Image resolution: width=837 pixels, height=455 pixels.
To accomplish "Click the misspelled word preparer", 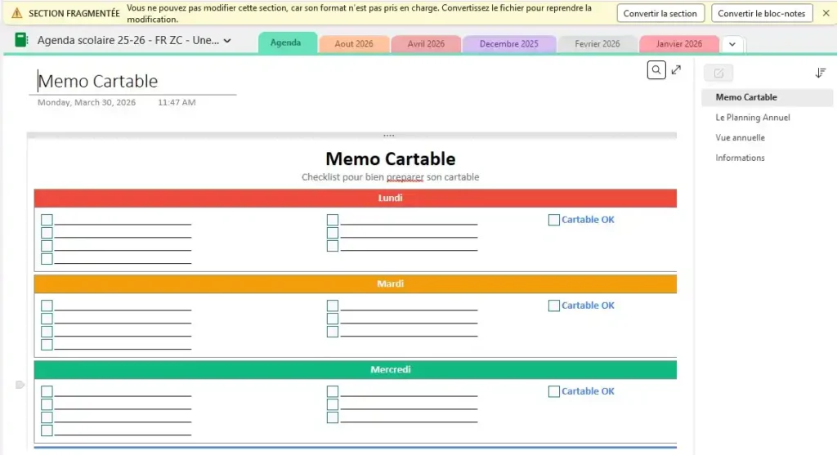I will [405, 177].
